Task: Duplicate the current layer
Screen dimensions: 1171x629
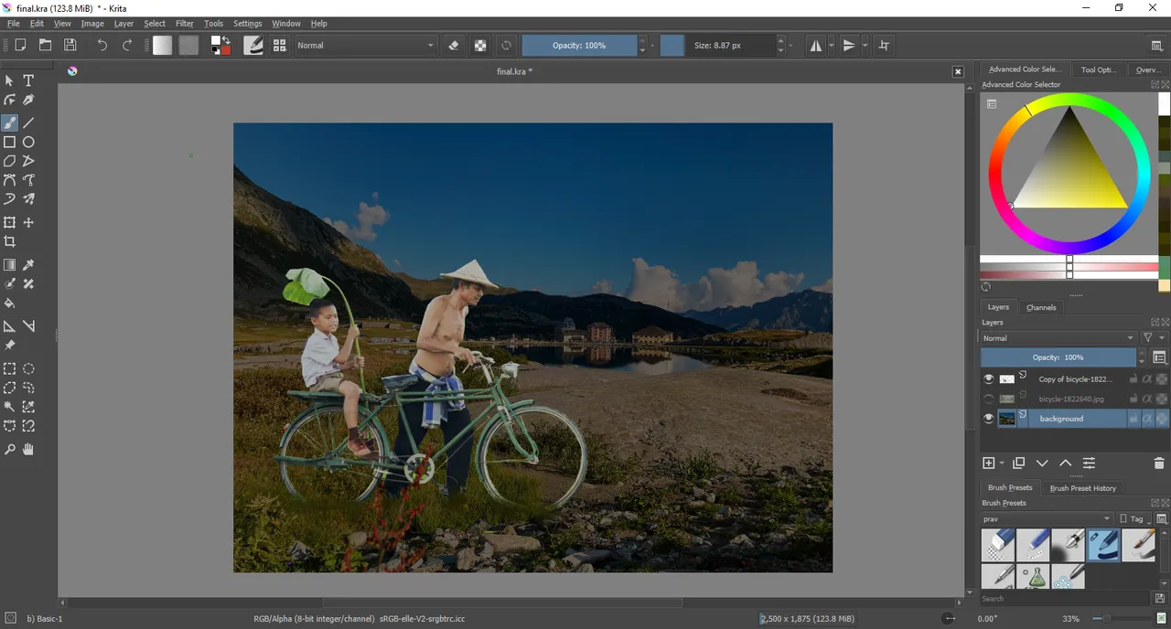Action: (x=1018, y=464)
